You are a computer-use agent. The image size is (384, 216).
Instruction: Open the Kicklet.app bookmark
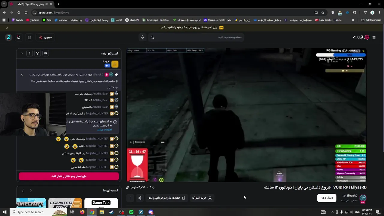pyautogui.click(x=155, y=20)
